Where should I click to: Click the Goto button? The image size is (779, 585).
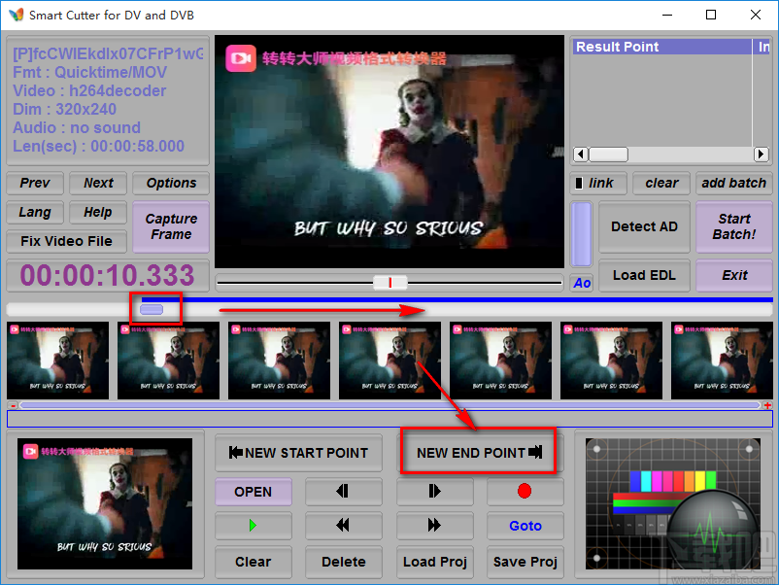click(525, 526)
